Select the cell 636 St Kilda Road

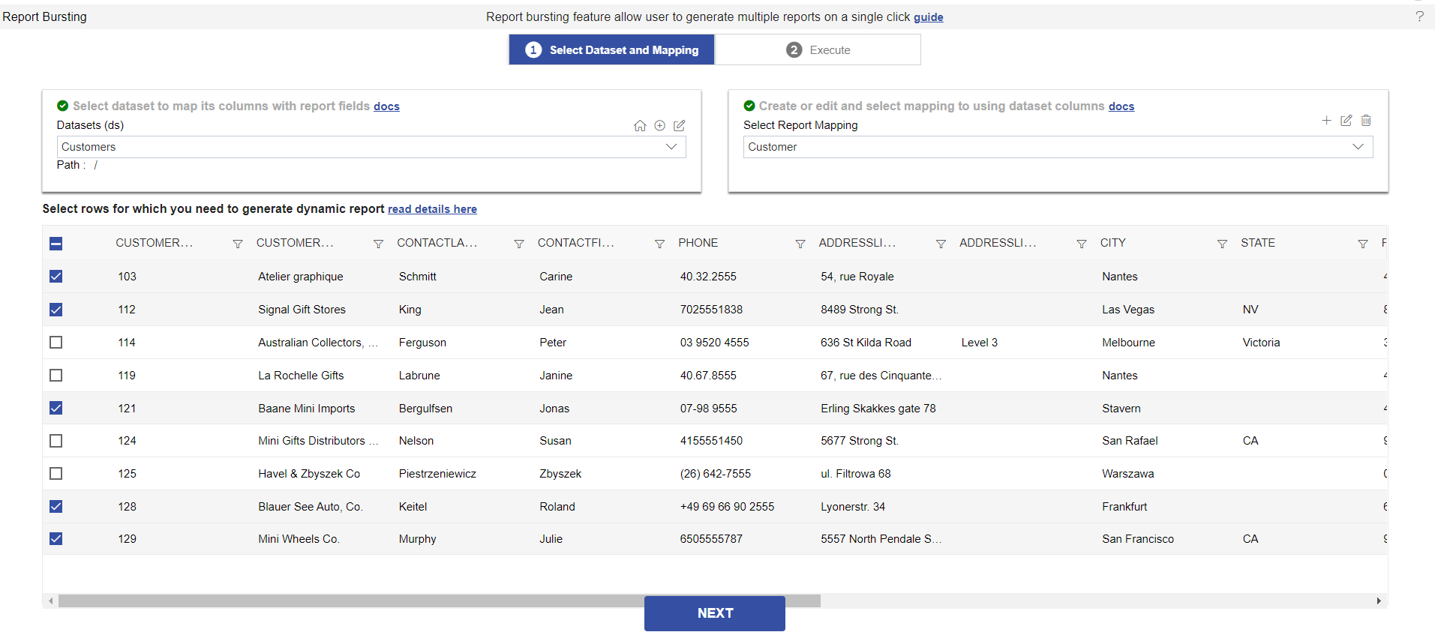[866, 343]
